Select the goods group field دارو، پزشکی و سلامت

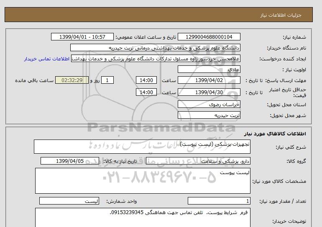point(198,161)
